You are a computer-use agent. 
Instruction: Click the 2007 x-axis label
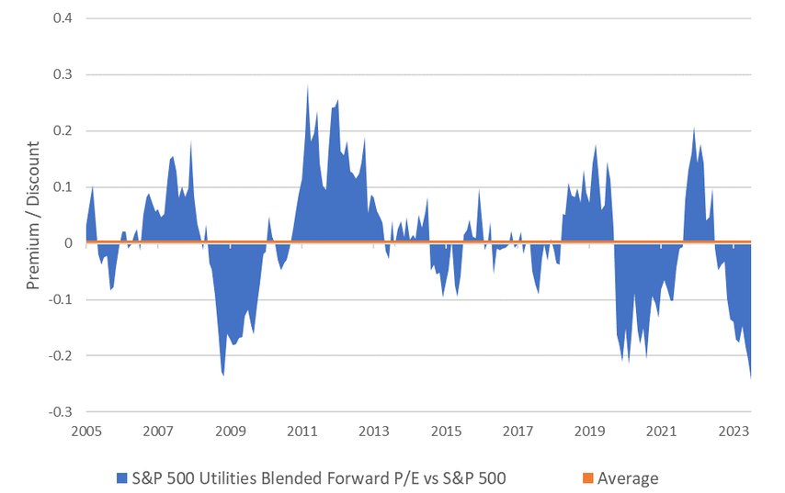(158, 430)
